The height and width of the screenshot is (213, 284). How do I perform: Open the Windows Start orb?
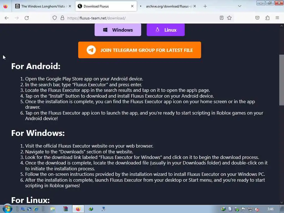click(x=7, y=209)
